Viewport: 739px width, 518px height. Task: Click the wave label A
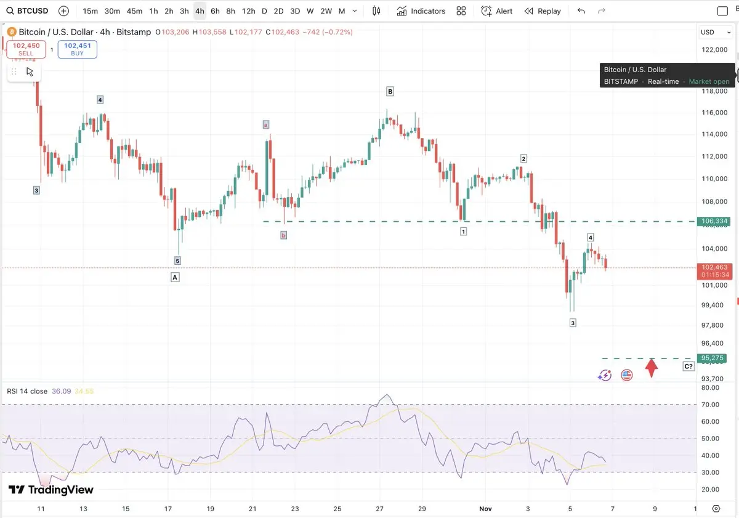point(175,277)
